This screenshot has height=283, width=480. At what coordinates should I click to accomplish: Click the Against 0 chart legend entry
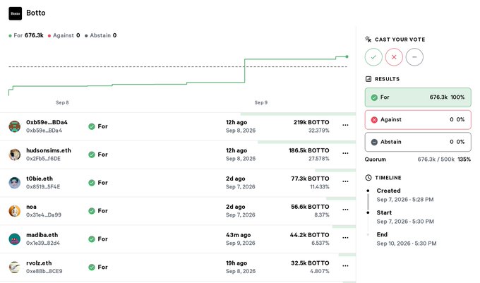[64, 35]
